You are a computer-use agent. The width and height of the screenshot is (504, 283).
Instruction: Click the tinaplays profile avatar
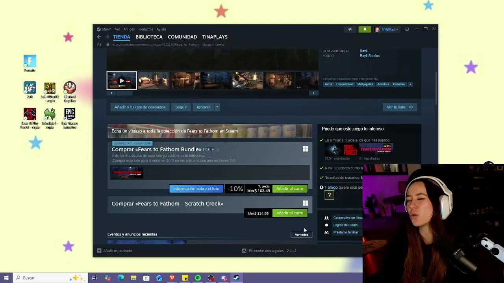(x=377, y=29)
